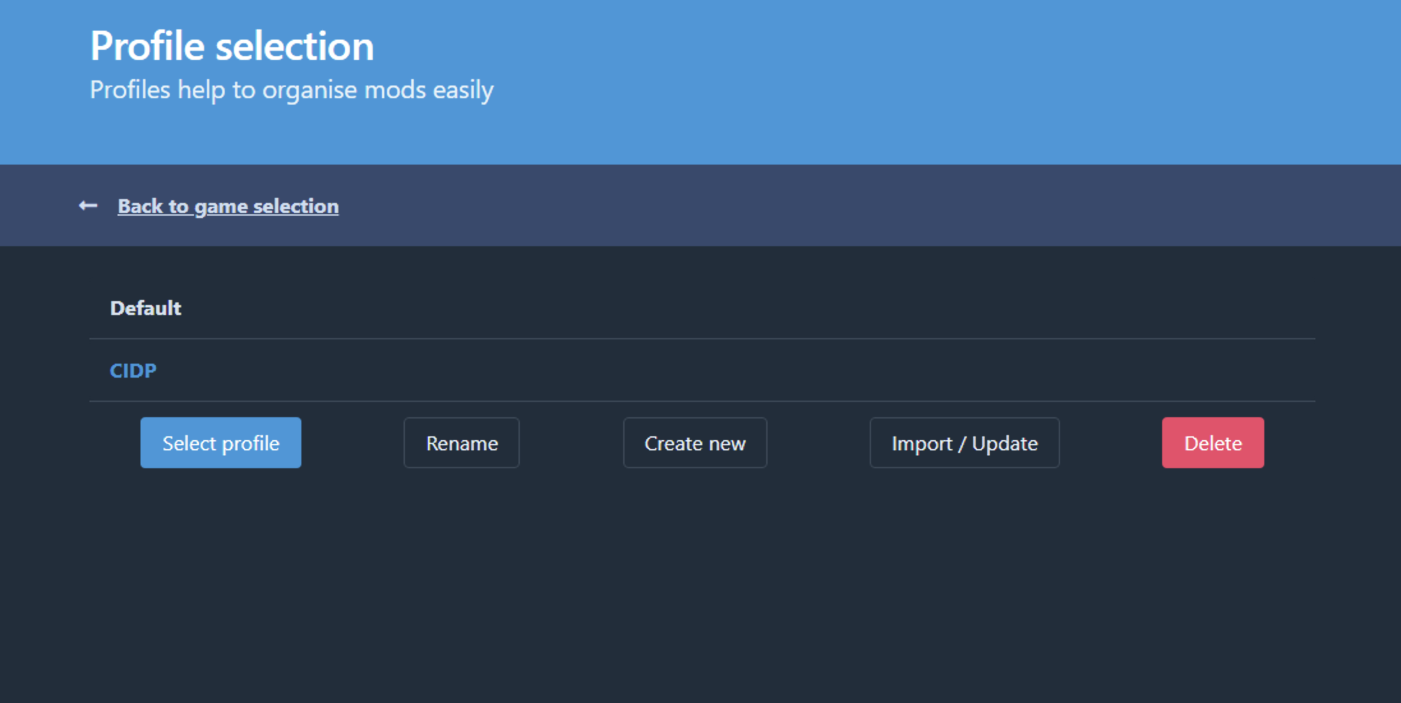
Task: Rename the highlighted CIDP profile
Action: point(461,443)
